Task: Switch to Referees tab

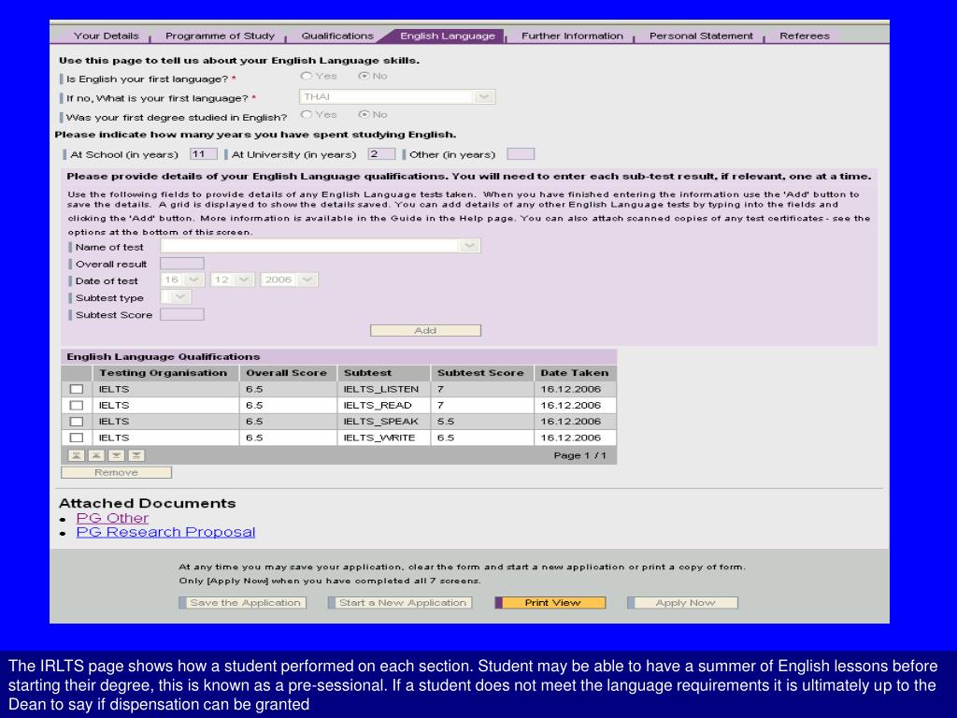Action: click(x=805, y=36)
